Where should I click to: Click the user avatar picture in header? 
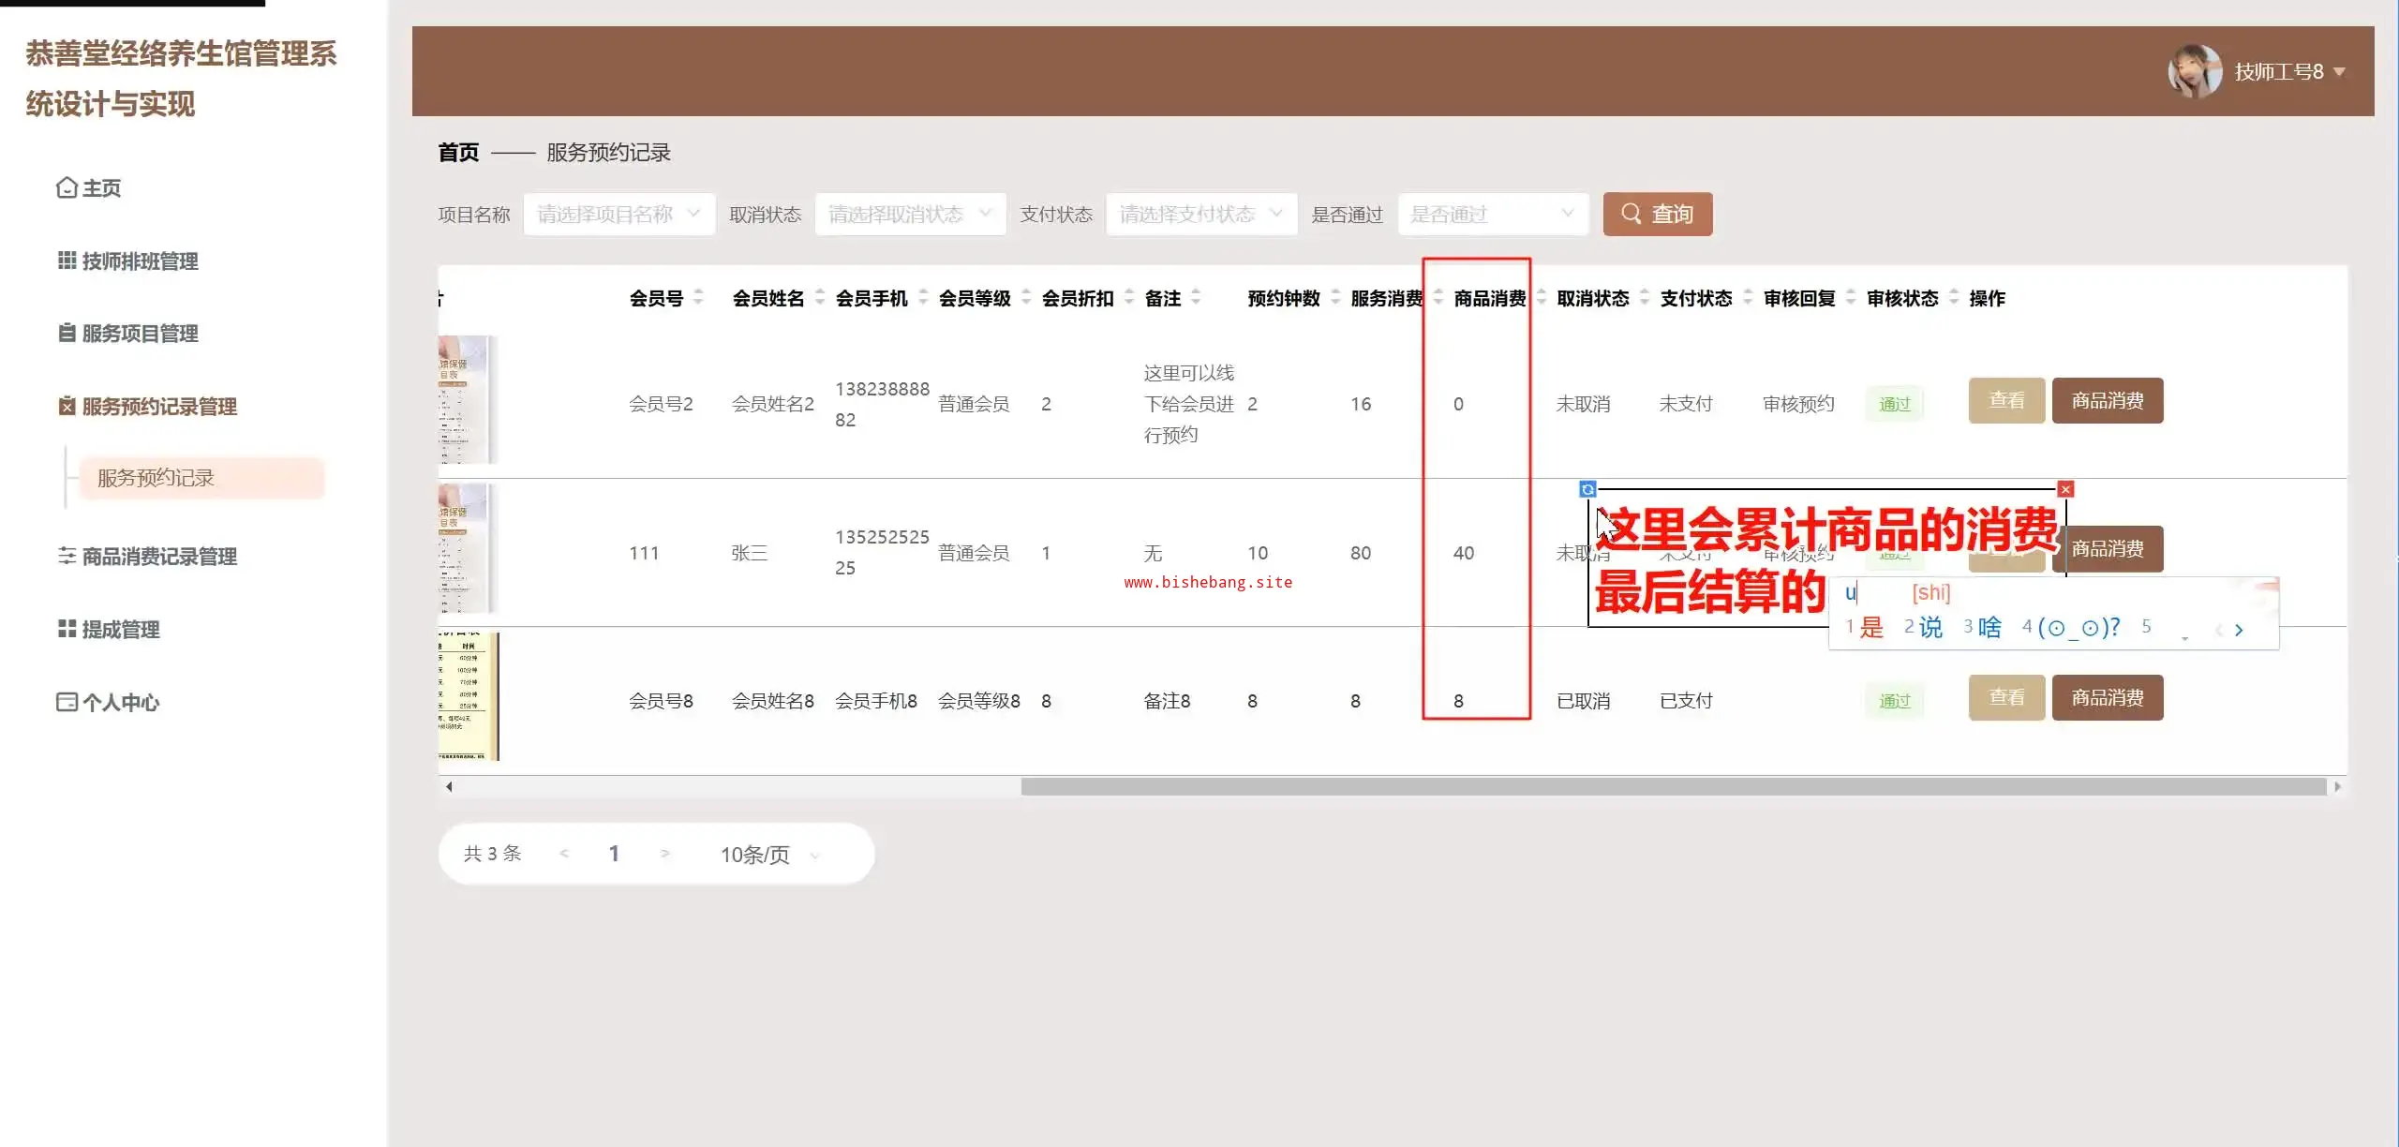tap(2194, 71)
